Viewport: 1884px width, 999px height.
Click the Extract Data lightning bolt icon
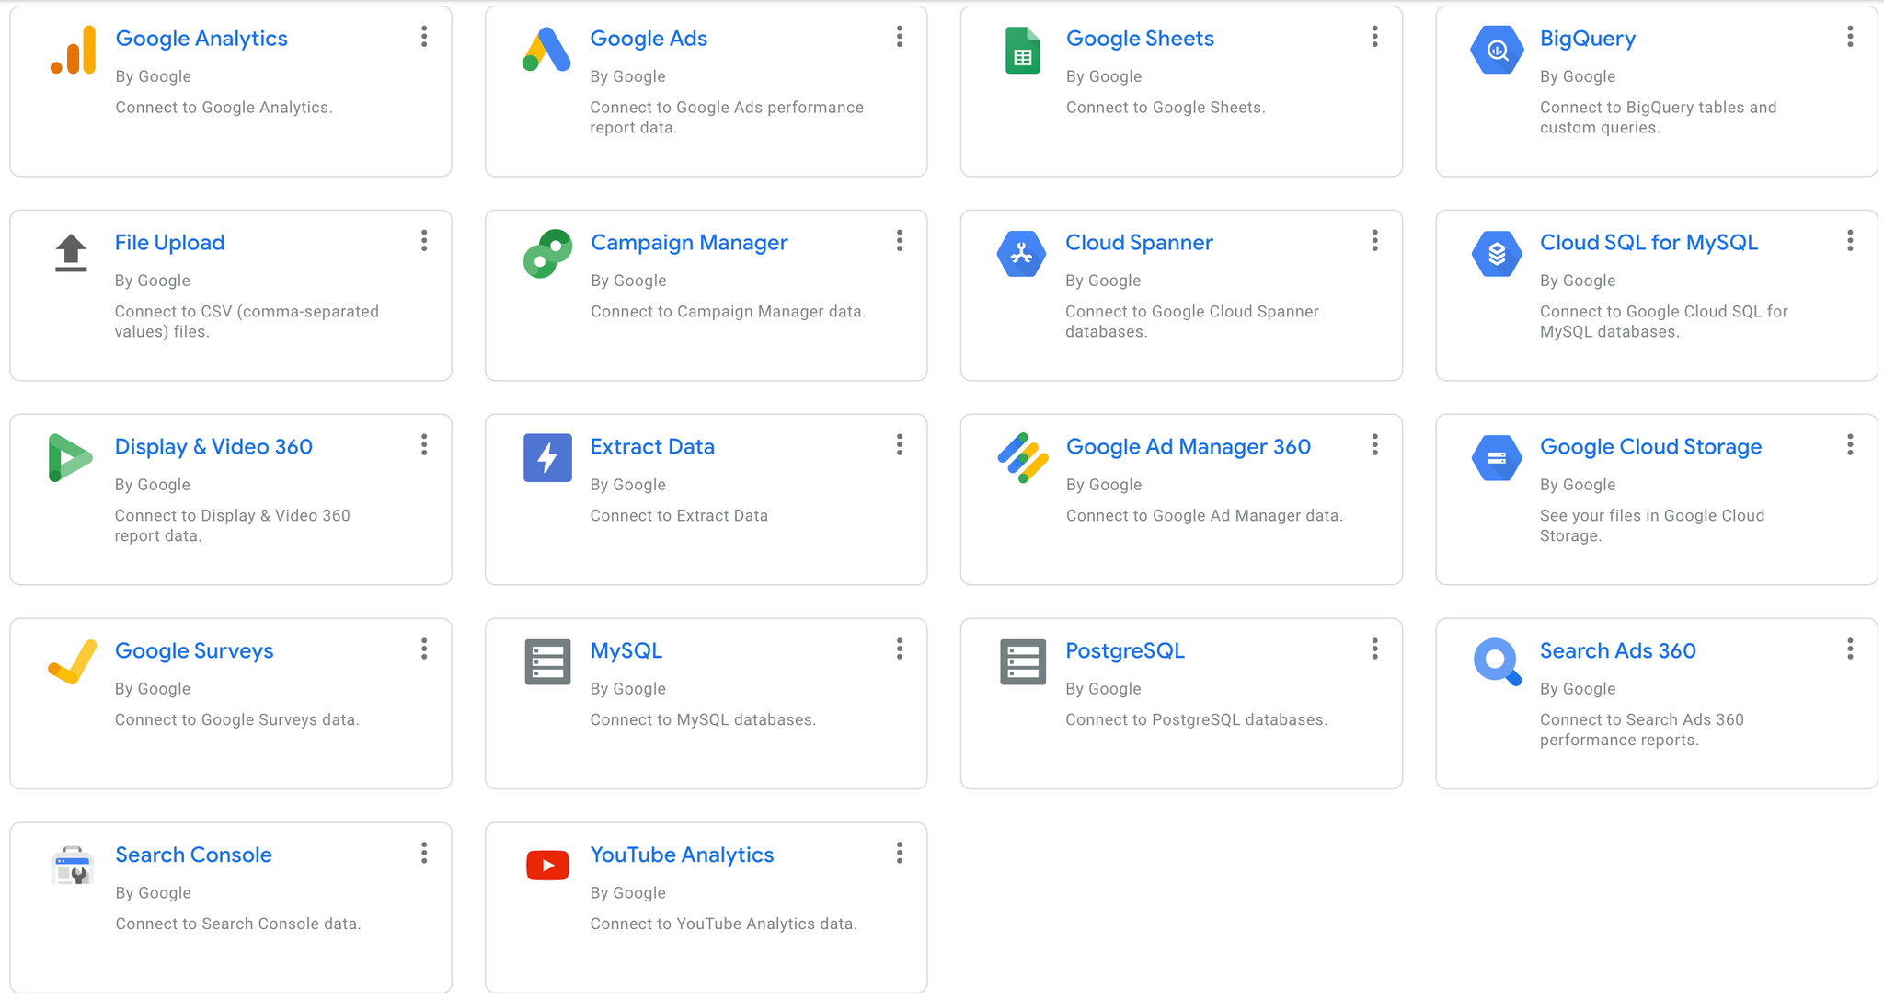547,458
